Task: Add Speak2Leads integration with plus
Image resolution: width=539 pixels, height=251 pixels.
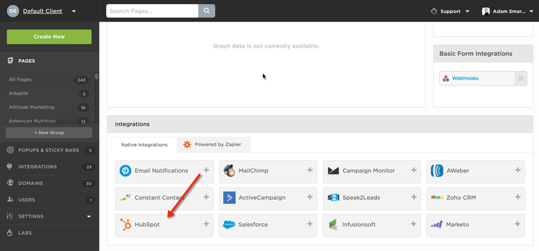Action: (x=414, y=197)
